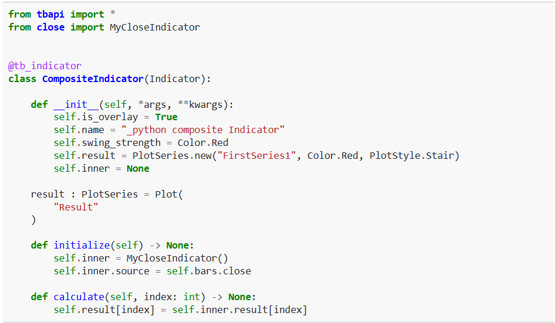
Task: Click the int type hint of index
Action: click(191, 297)
